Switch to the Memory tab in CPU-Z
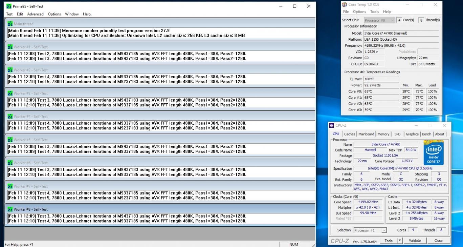Viewport: 463px width, 247px height. [x=383, y=134]
